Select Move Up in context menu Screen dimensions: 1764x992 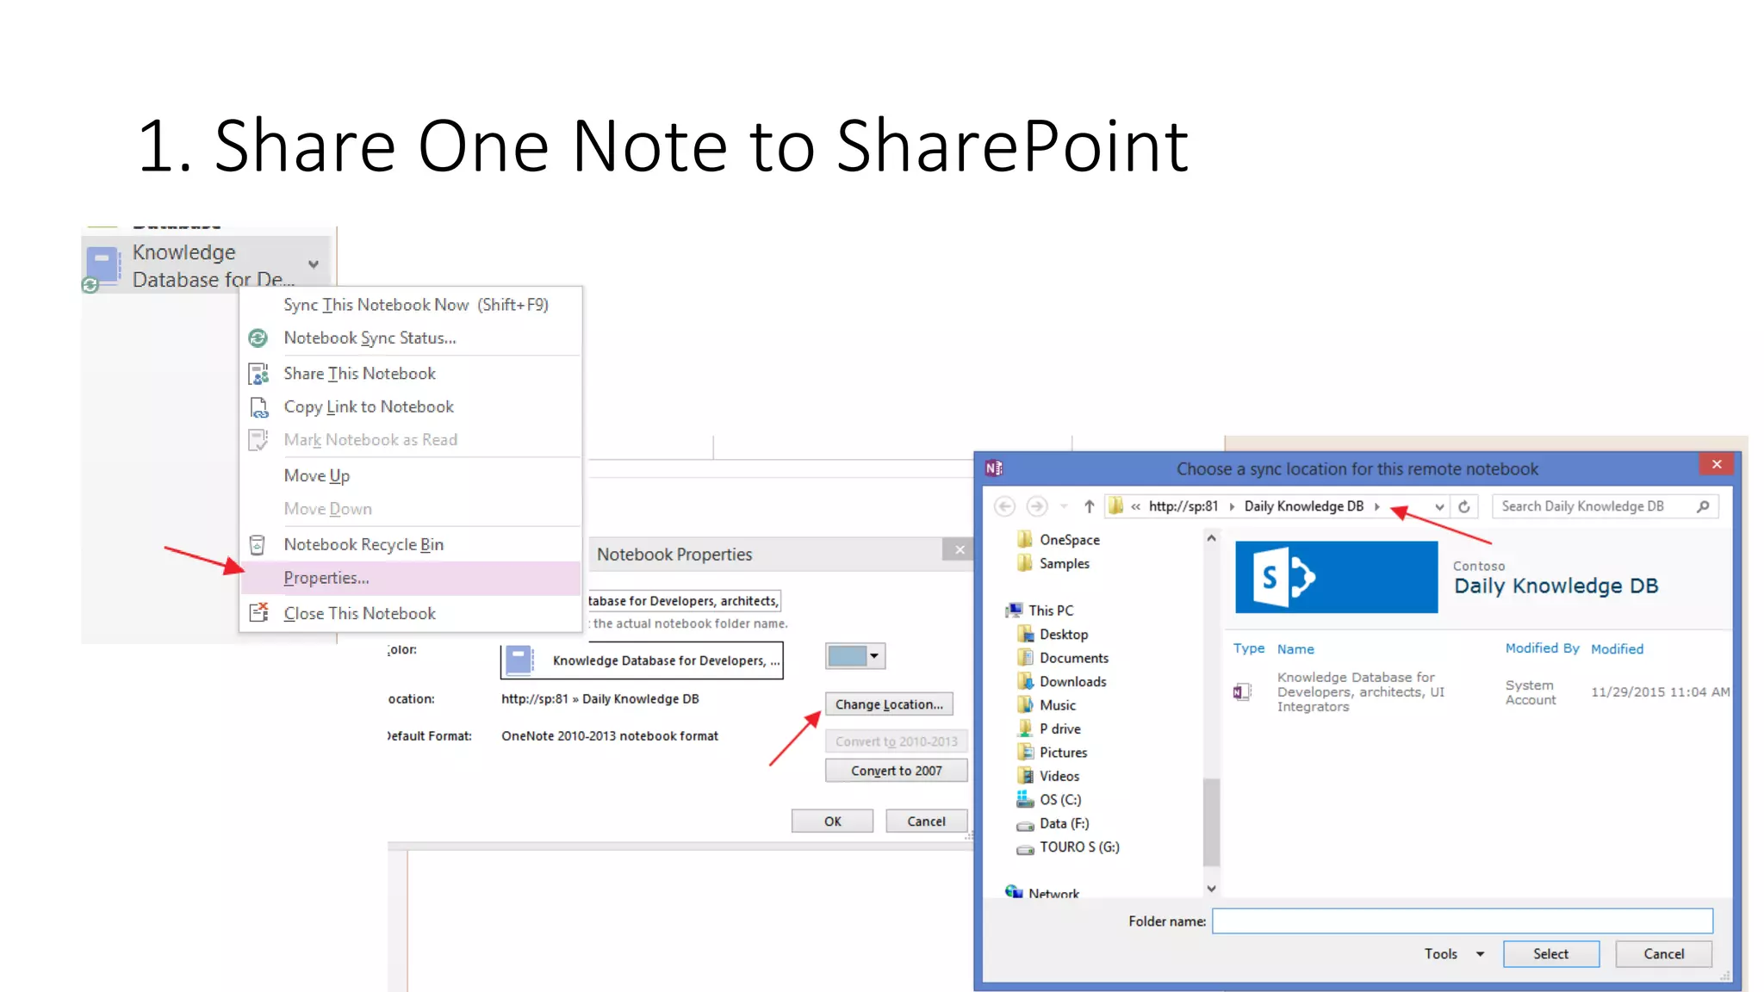pyautogui.click(x=317, y=476)
